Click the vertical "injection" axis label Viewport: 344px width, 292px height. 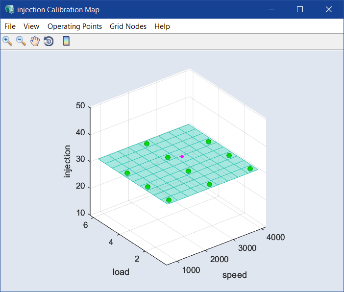coord(68,162)
